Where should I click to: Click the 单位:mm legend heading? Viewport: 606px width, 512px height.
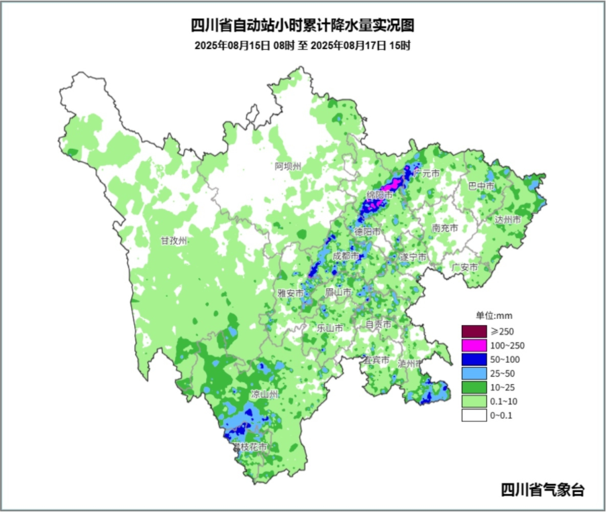(x=495, y=315)
